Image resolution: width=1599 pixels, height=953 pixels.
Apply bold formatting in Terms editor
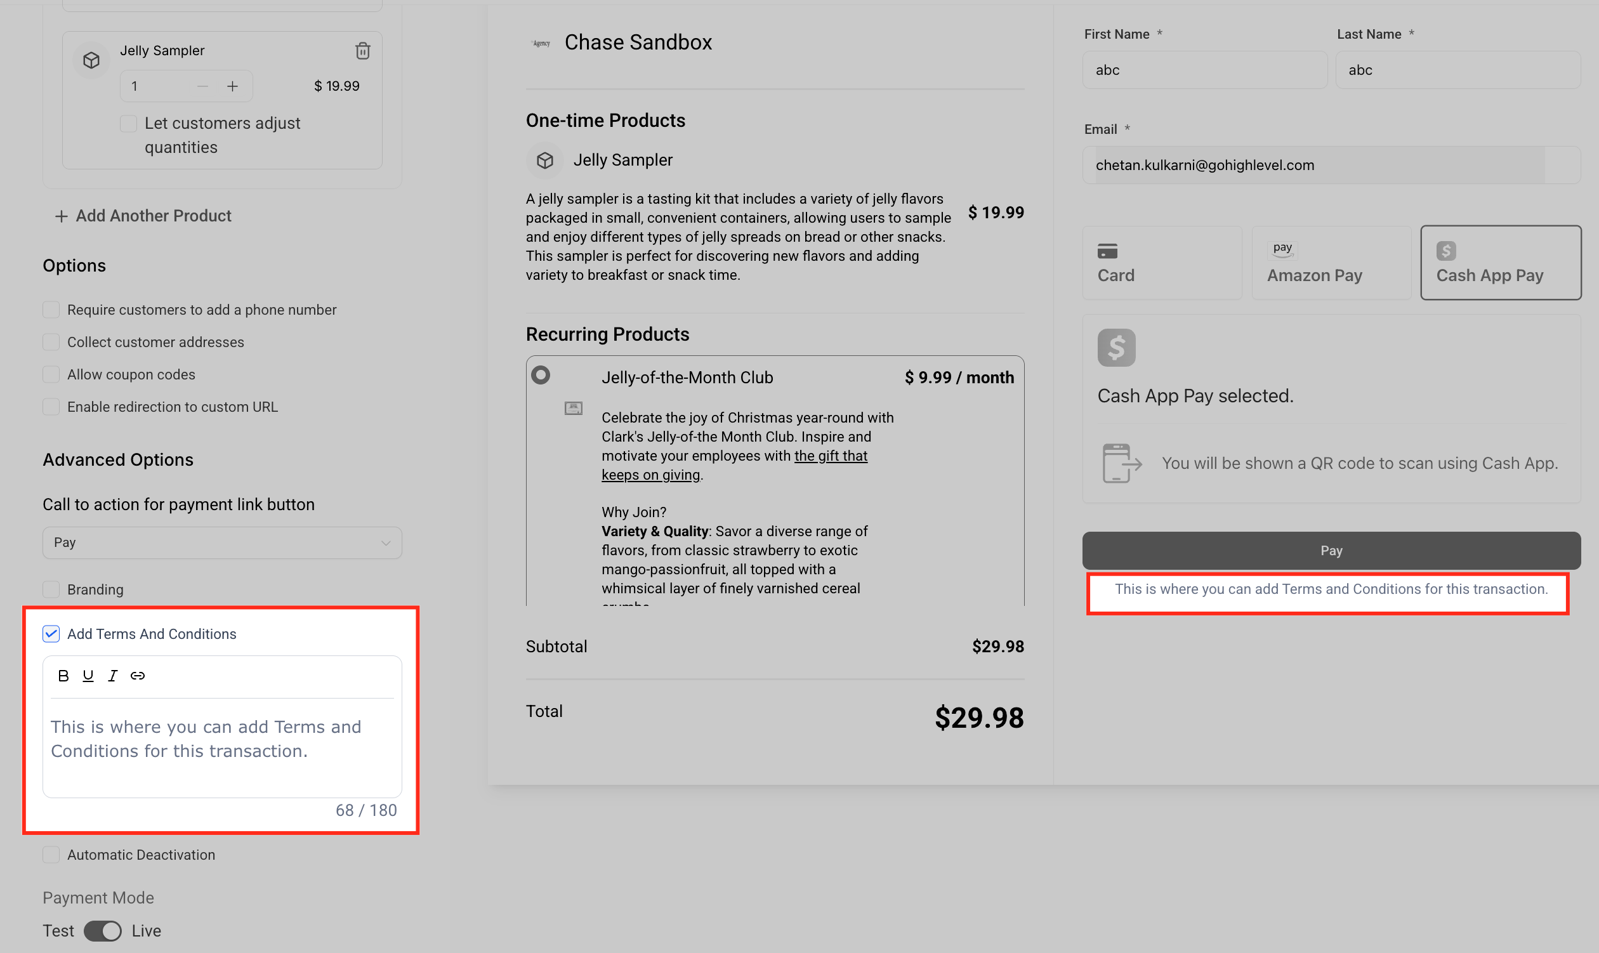point(63,676)
